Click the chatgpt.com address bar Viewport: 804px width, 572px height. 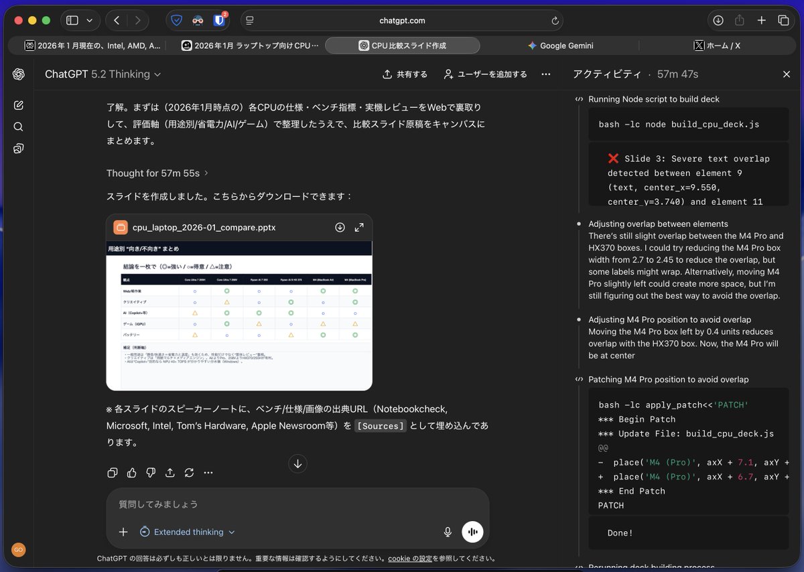coord(402,21)
